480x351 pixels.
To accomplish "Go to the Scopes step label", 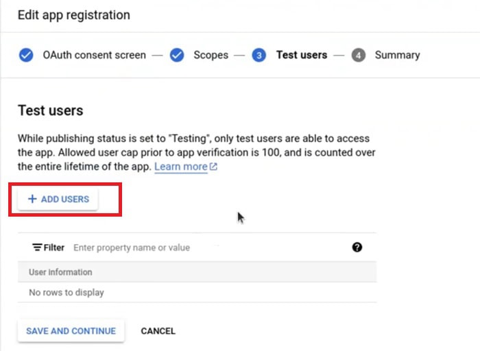I will (211, 55).
